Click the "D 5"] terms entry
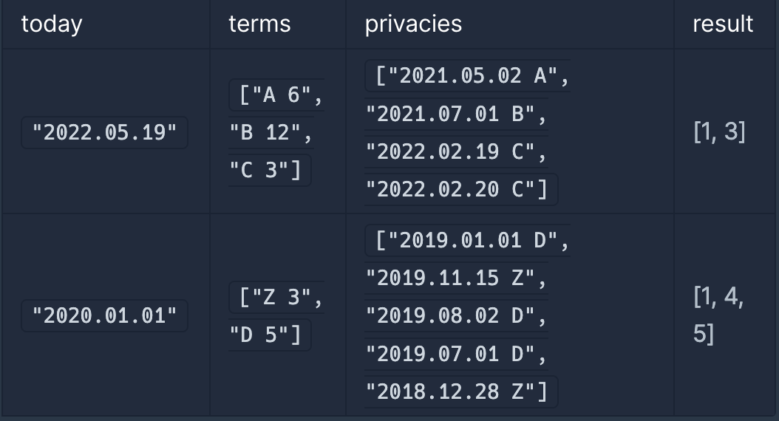This screenshot has height=421, width=779. point(270,335)
